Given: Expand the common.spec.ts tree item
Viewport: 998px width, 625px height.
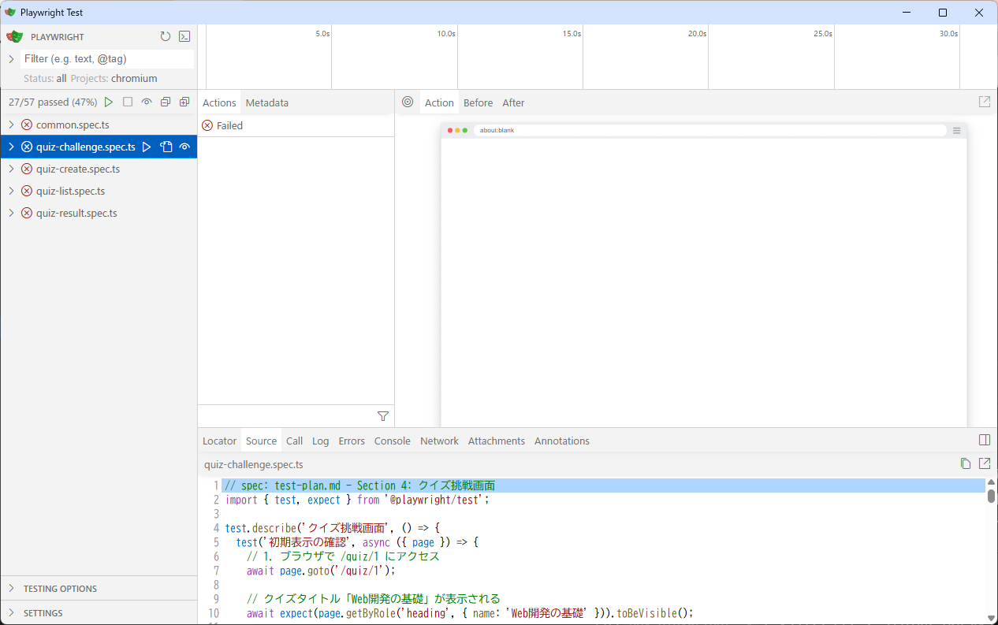Looking at the screenshot, I should 11,125.
